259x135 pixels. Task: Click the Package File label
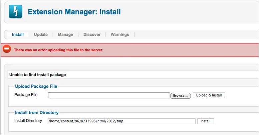tap(26, 95)
